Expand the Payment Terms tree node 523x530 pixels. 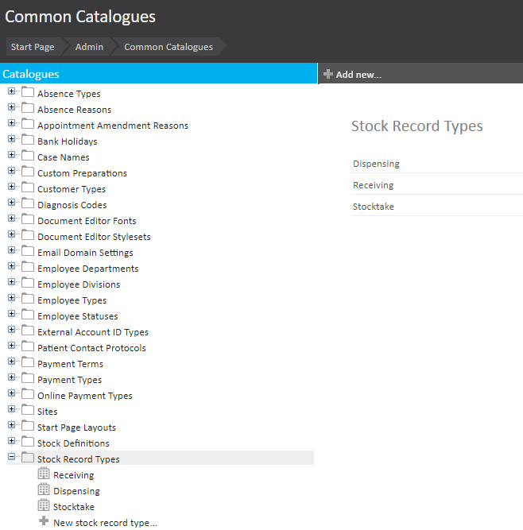pyautogui.click(x=12, y=362)
